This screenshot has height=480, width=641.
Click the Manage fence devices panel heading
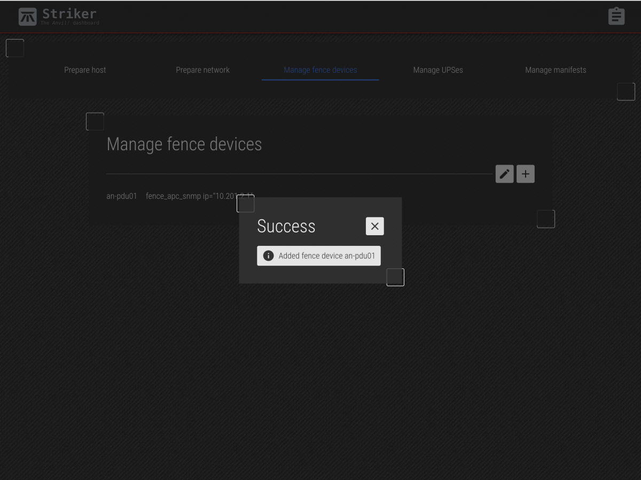pyautogui.click(x=184, y=144)
